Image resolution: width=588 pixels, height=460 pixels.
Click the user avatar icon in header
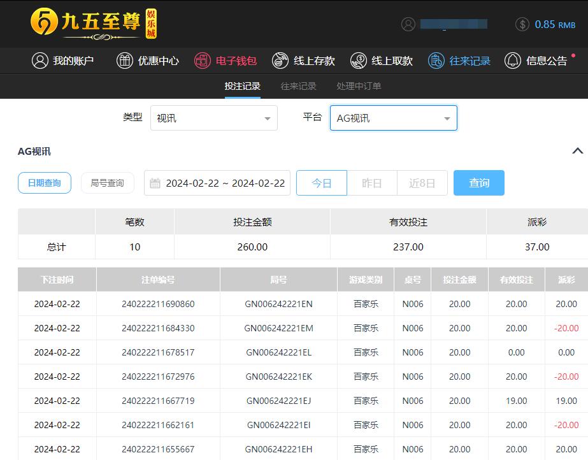click(408, 24)
